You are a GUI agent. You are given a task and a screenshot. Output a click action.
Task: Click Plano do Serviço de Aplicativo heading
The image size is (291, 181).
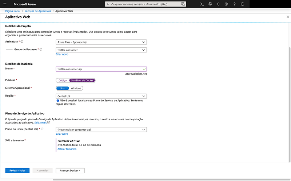point(25,113)
